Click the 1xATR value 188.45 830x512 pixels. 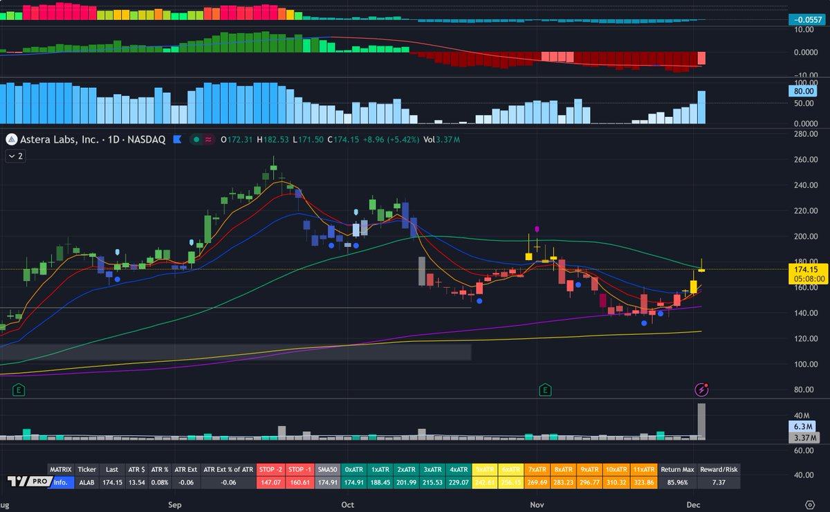(x=380, y=482)
